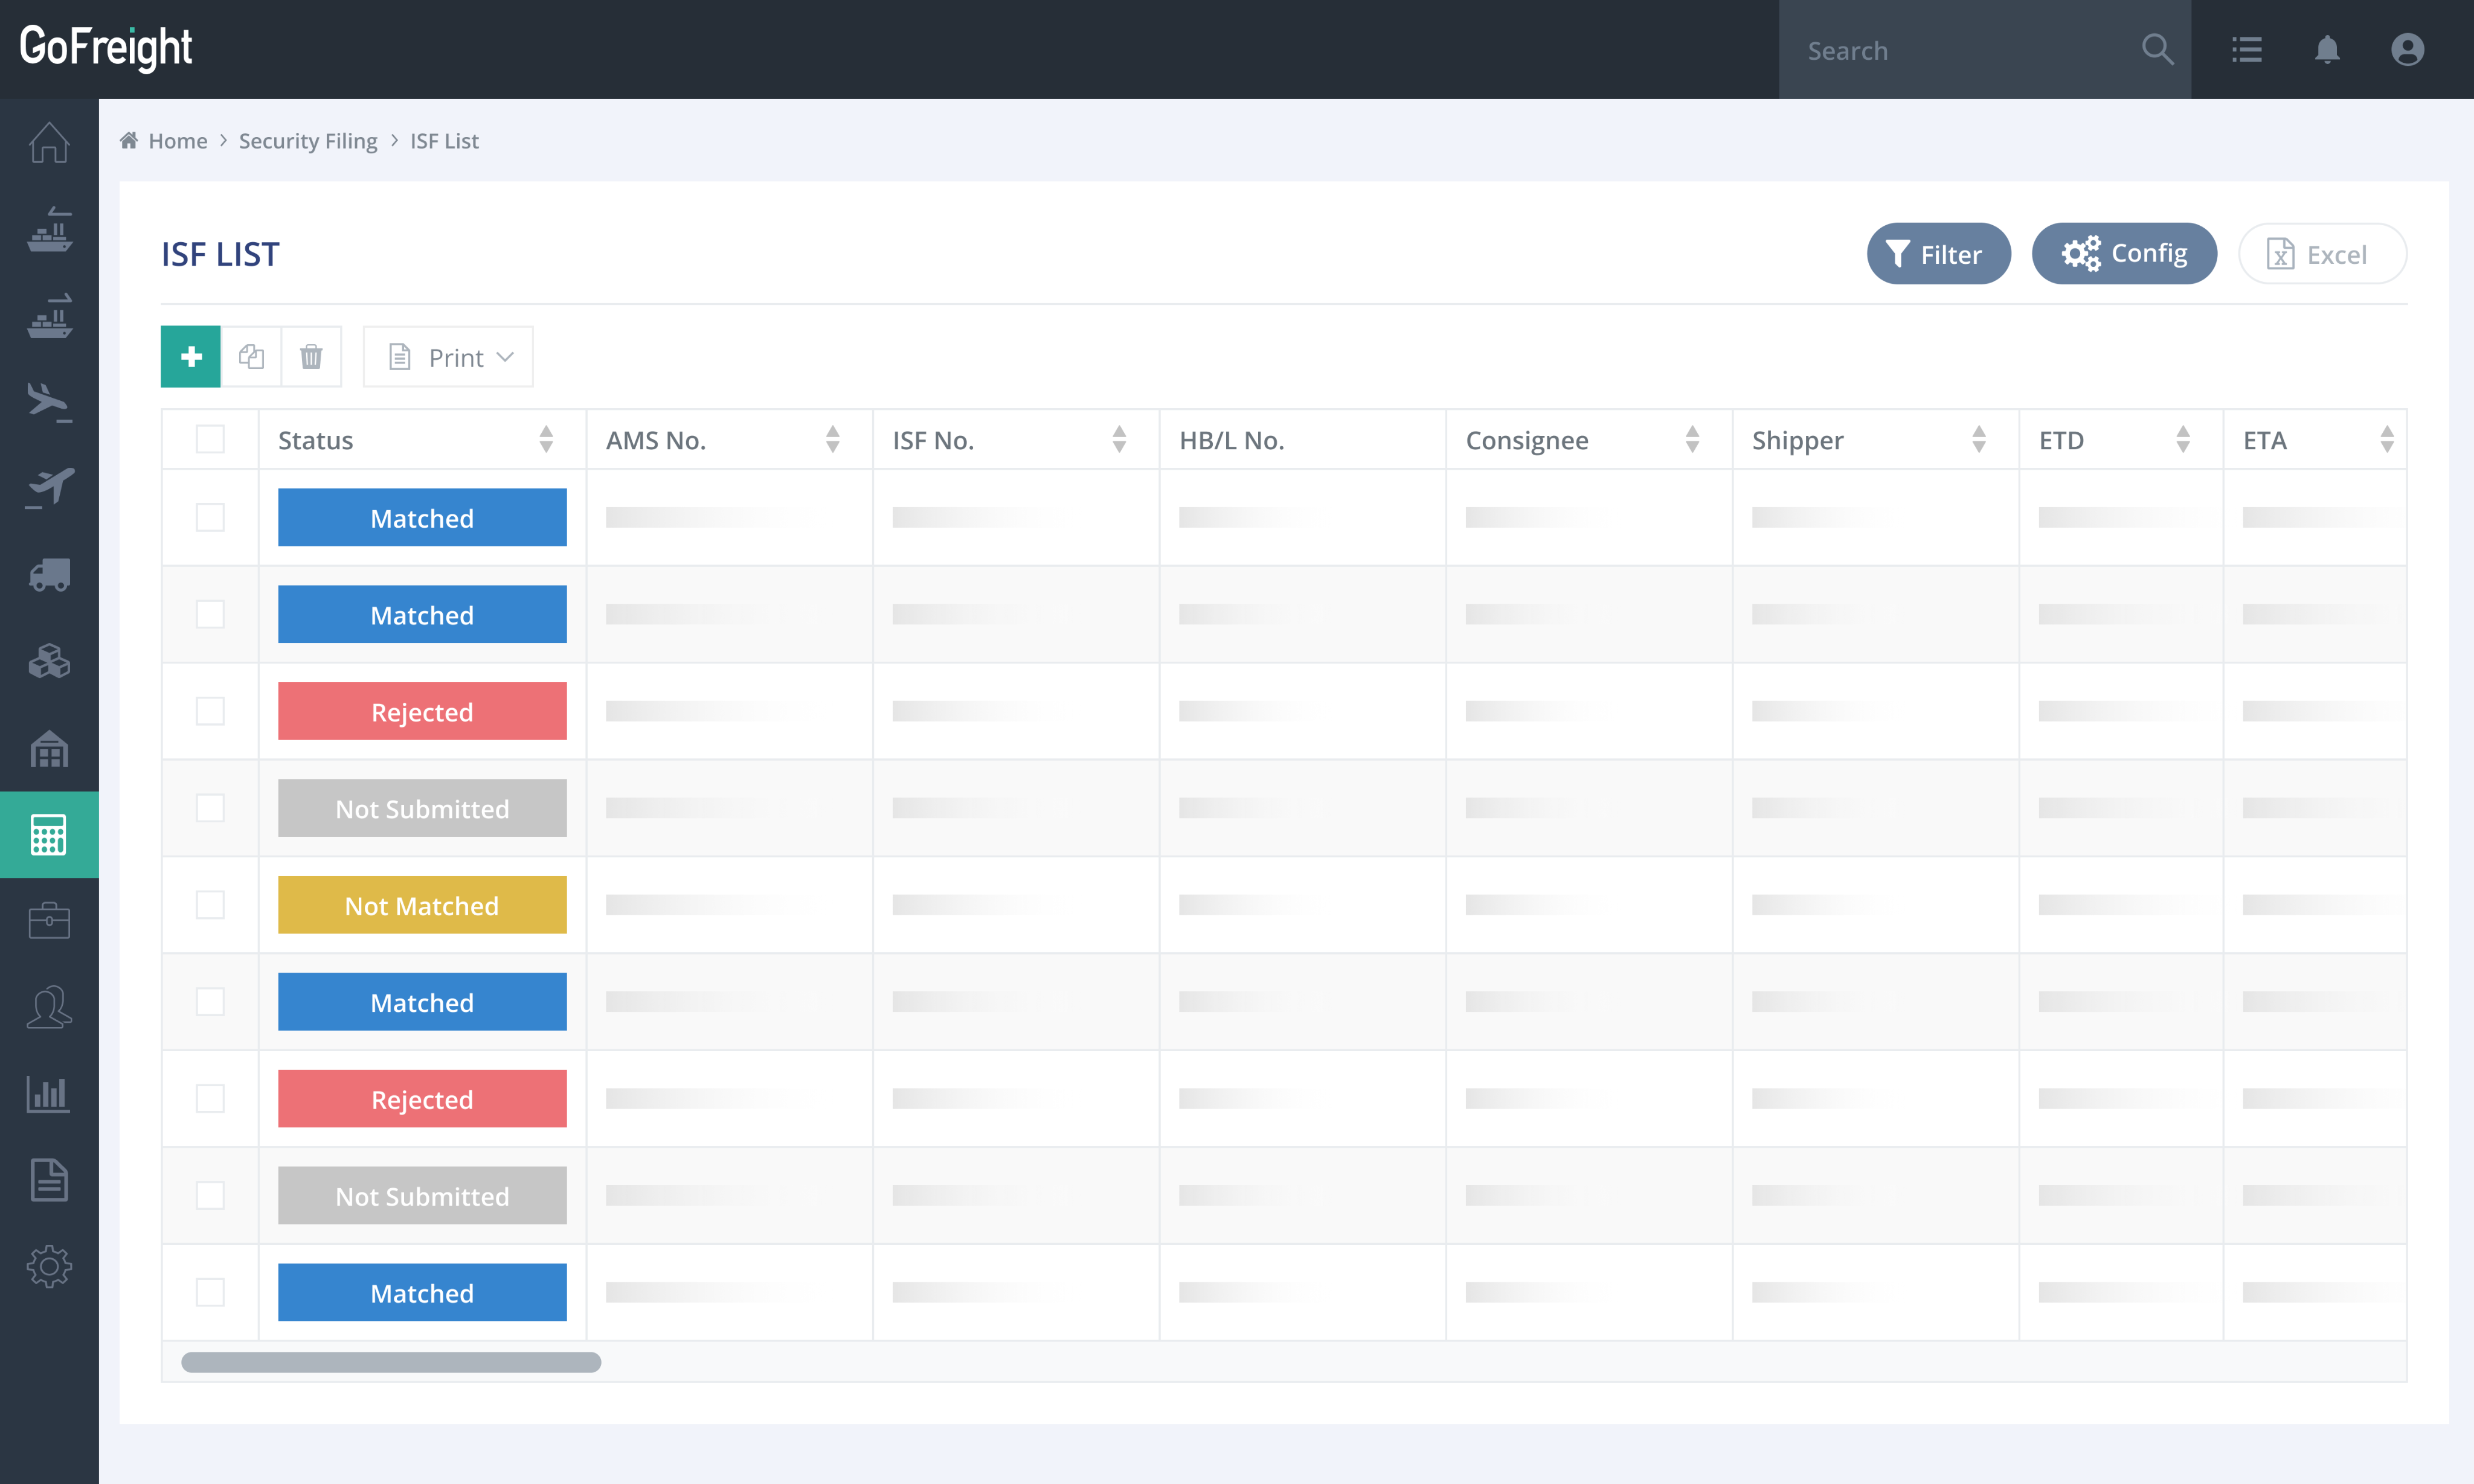Navigate to Security Filing in the breadcrumb
This screenshot has width=2474, height=1484.
(x=308, y=141)
